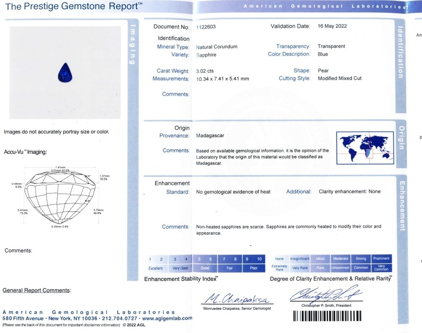This screenshot has height=333, width=422.
Task: Open the vertical Origin side tab
Action: tap(401, 137)
